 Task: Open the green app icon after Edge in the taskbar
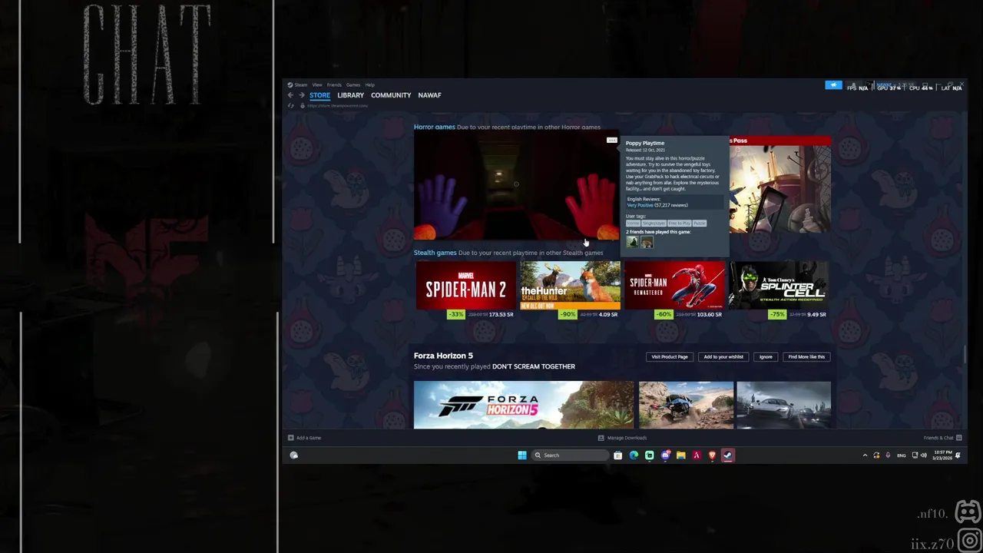[x=650, y=455]
